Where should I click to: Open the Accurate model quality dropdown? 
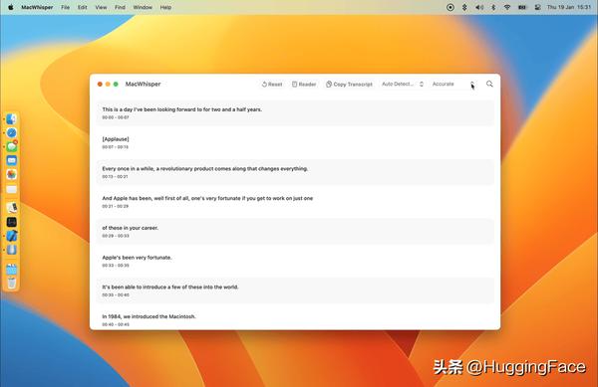[x=453, y=85]
